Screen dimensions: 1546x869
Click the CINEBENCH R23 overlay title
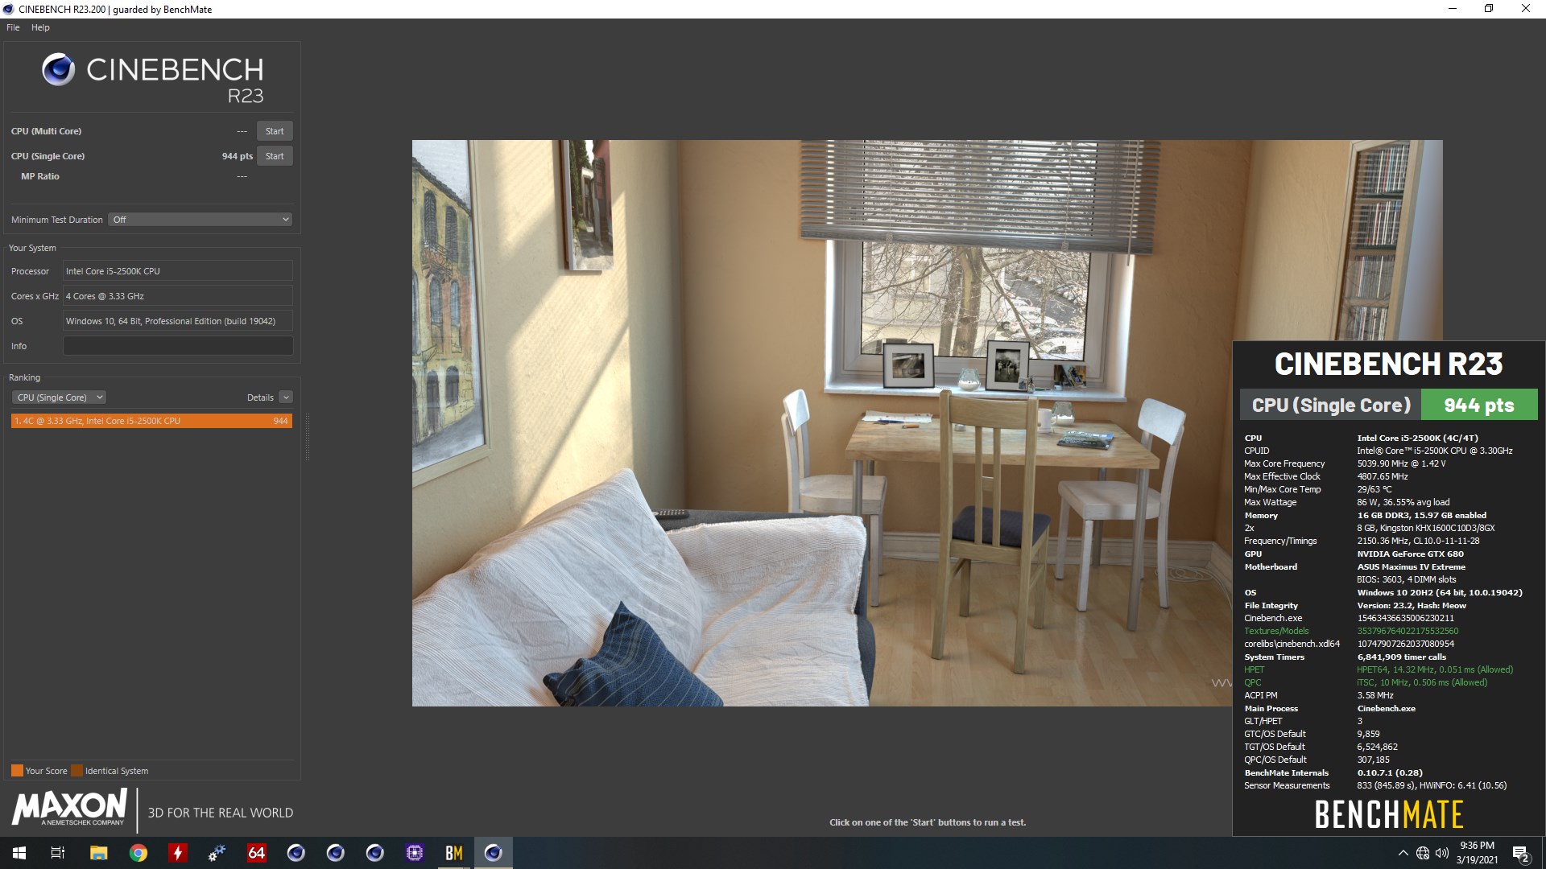coord(1389,364)
